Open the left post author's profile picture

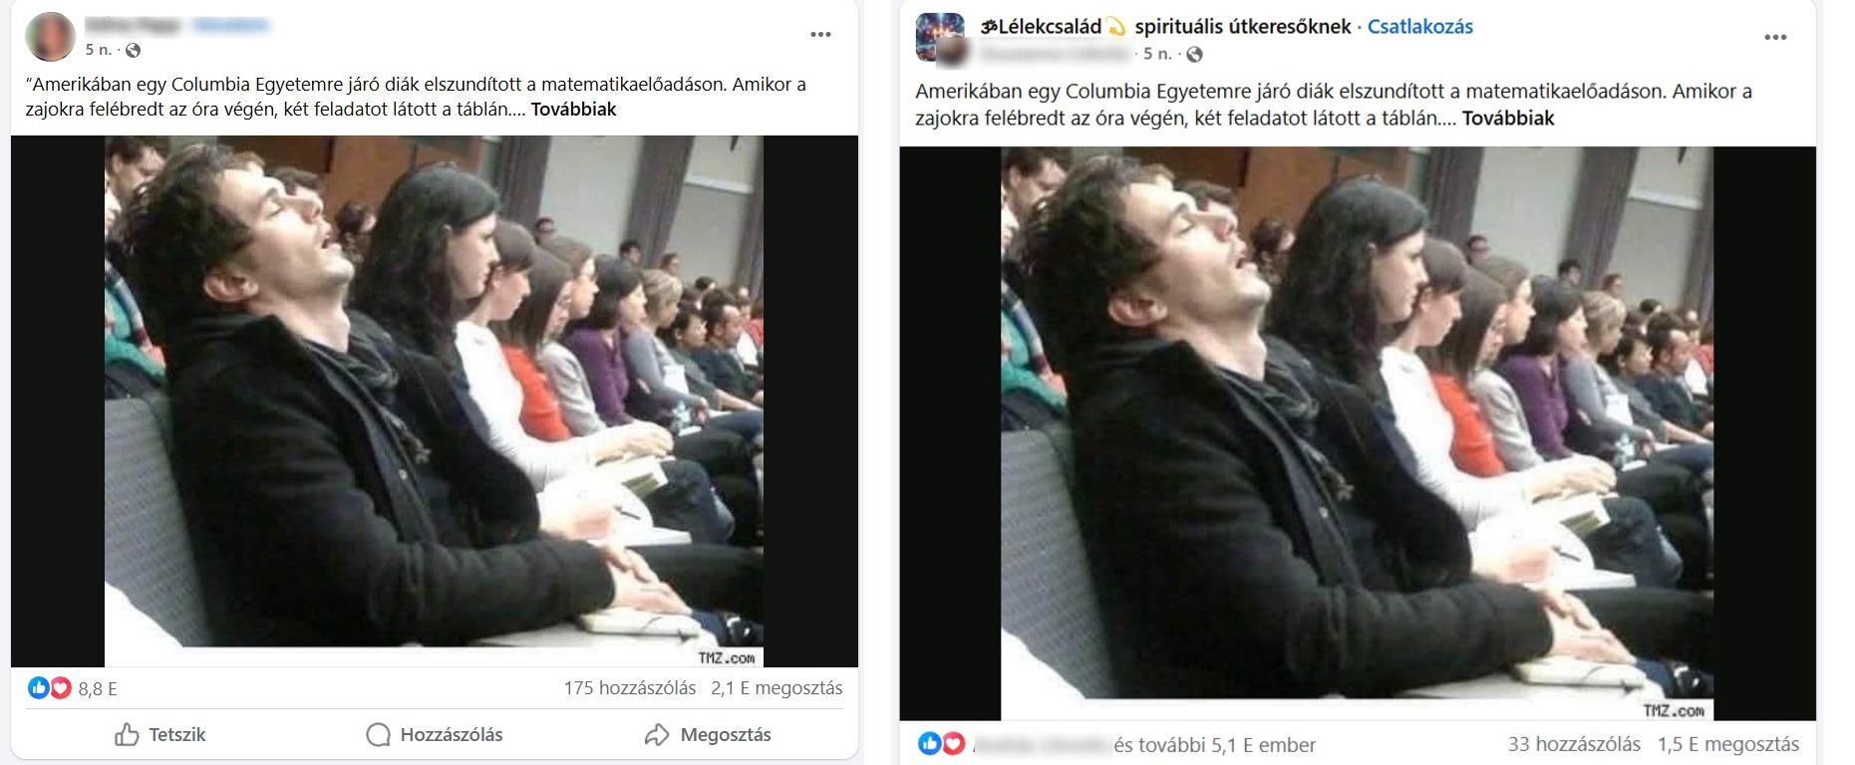tap(50, 37)
